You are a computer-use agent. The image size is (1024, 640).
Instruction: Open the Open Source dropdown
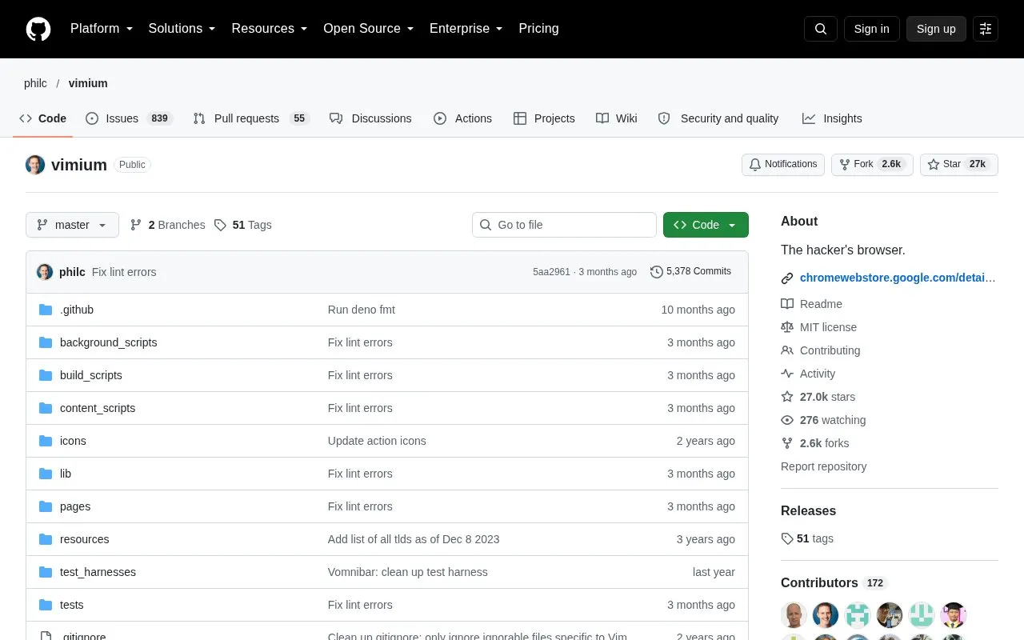click(369, 29)
